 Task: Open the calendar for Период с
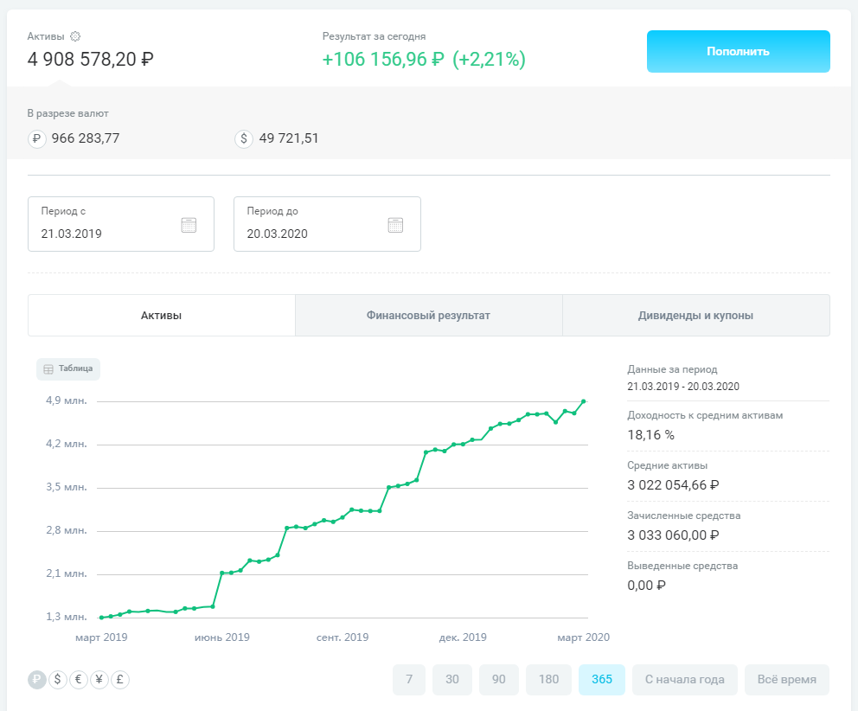click(x=189, y=225)
